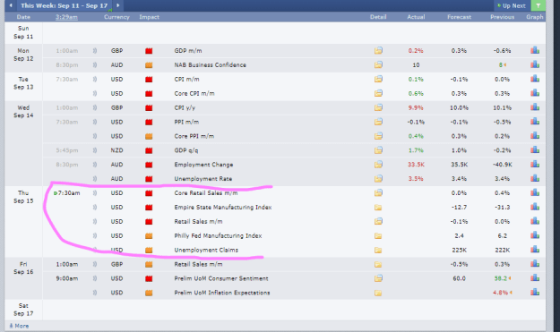Go to next week arrow
This screenshot has height=332, width=560.
(118, 5)
